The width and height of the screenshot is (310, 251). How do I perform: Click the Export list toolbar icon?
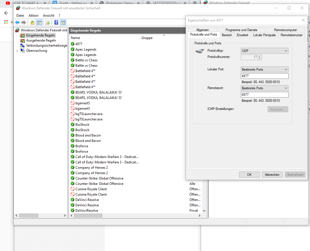pyautogui.click(x=48, y=22)
